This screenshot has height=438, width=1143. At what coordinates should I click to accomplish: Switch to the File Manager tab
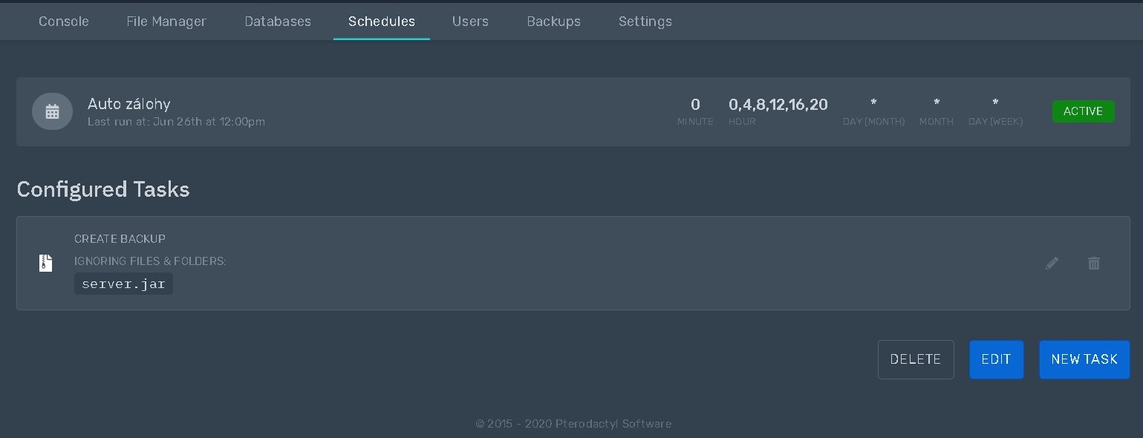click(166, 22)
